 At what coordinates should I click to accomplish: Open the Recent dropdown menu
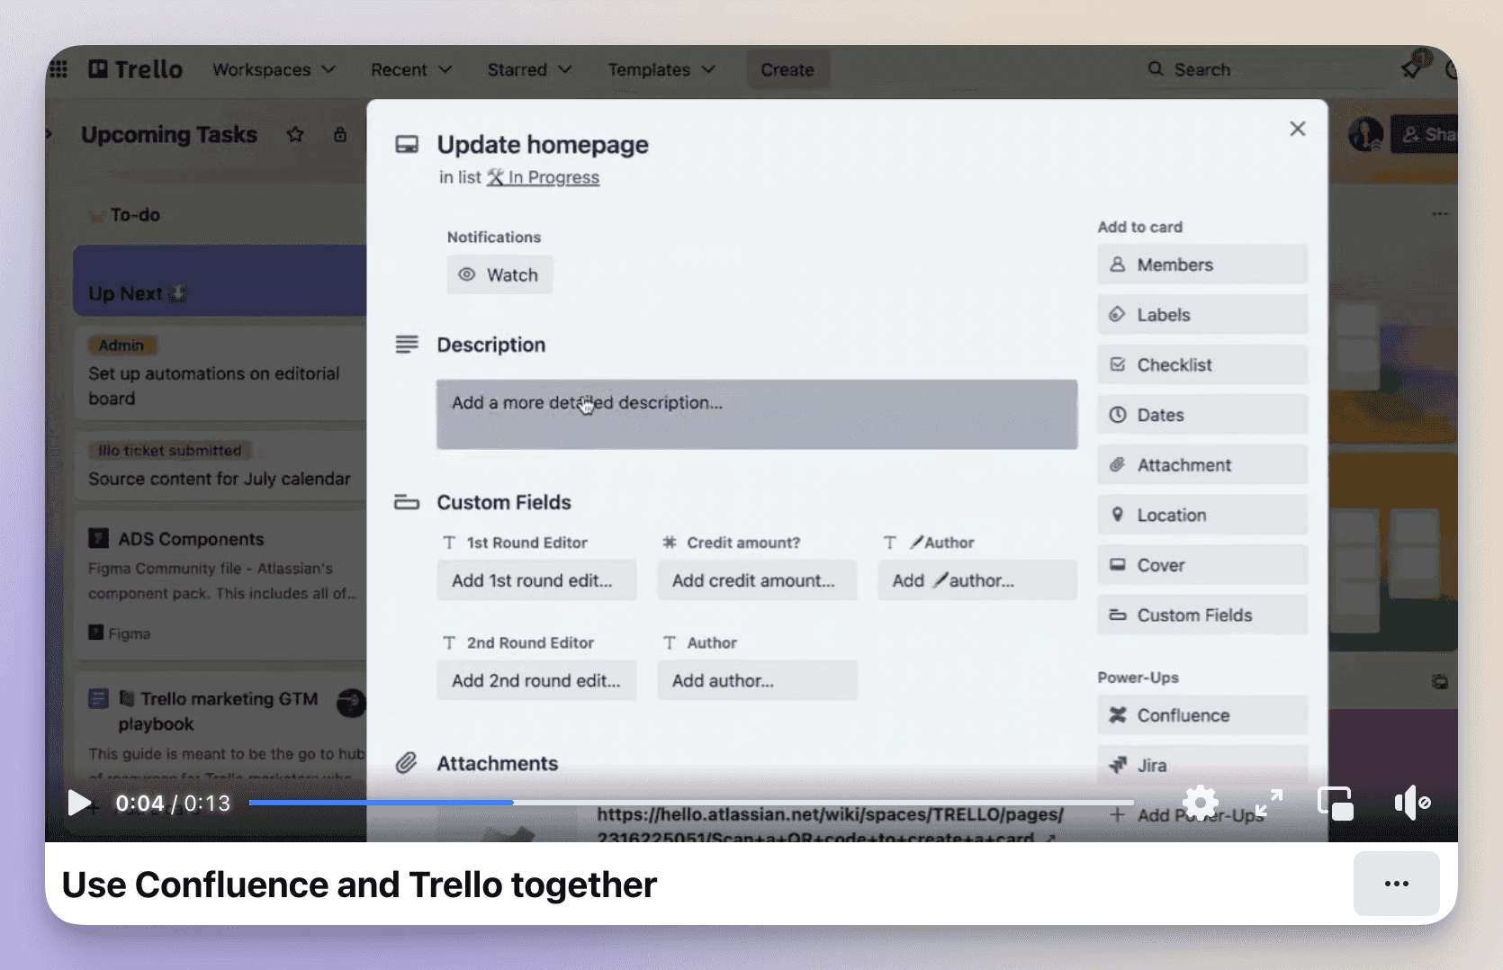click(x=411, y=69)
